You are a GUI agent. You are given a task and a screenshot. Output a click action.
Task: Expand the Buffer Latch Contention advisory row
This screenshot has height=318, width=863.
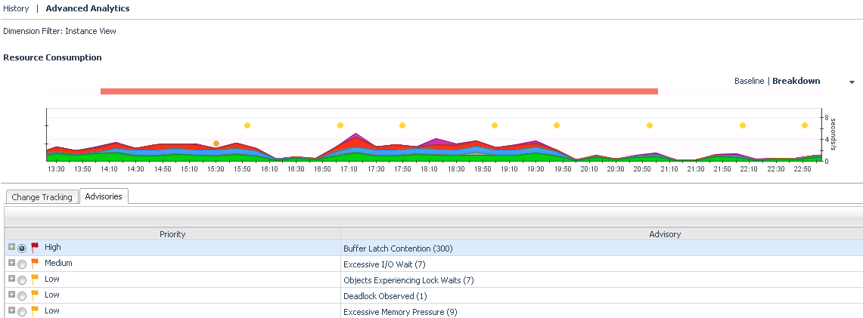[x=11, y=247]
